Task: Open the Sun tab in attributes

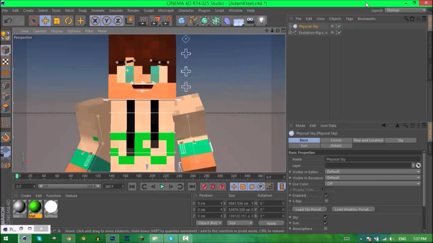Action: coord(304,146)
